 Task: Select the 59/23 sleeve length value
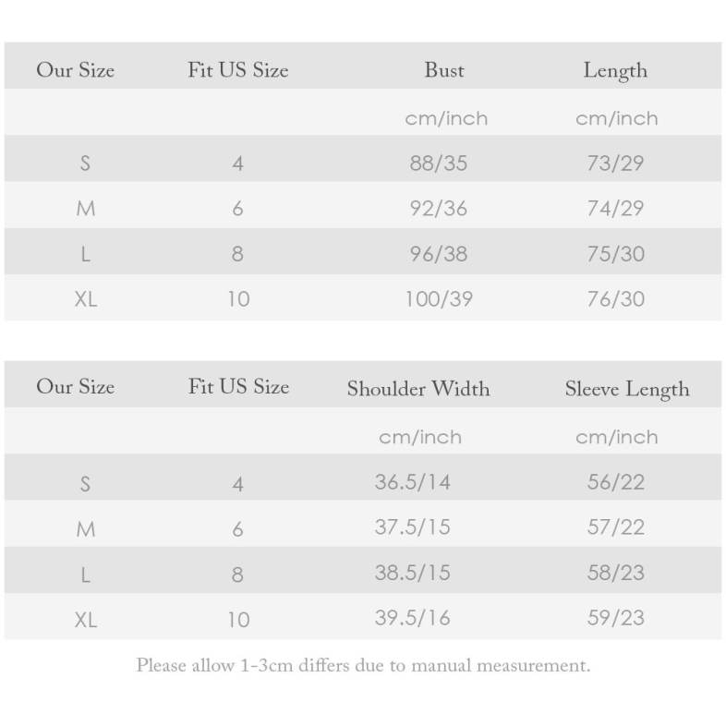(x=616, y=618)
